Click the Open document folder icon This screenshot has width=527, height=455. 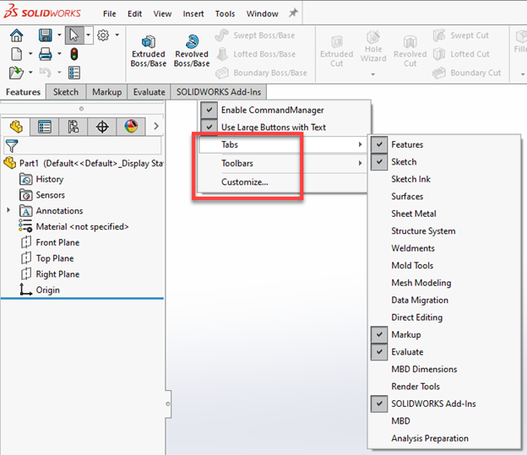[17, 73]
